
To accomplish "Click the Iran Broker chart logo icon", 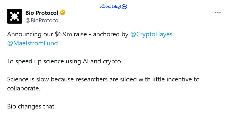I will [124, 7].
